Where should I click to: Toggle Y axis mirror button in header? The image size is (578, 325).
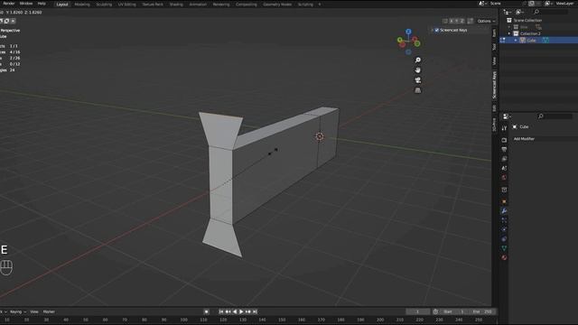[456, 21]
